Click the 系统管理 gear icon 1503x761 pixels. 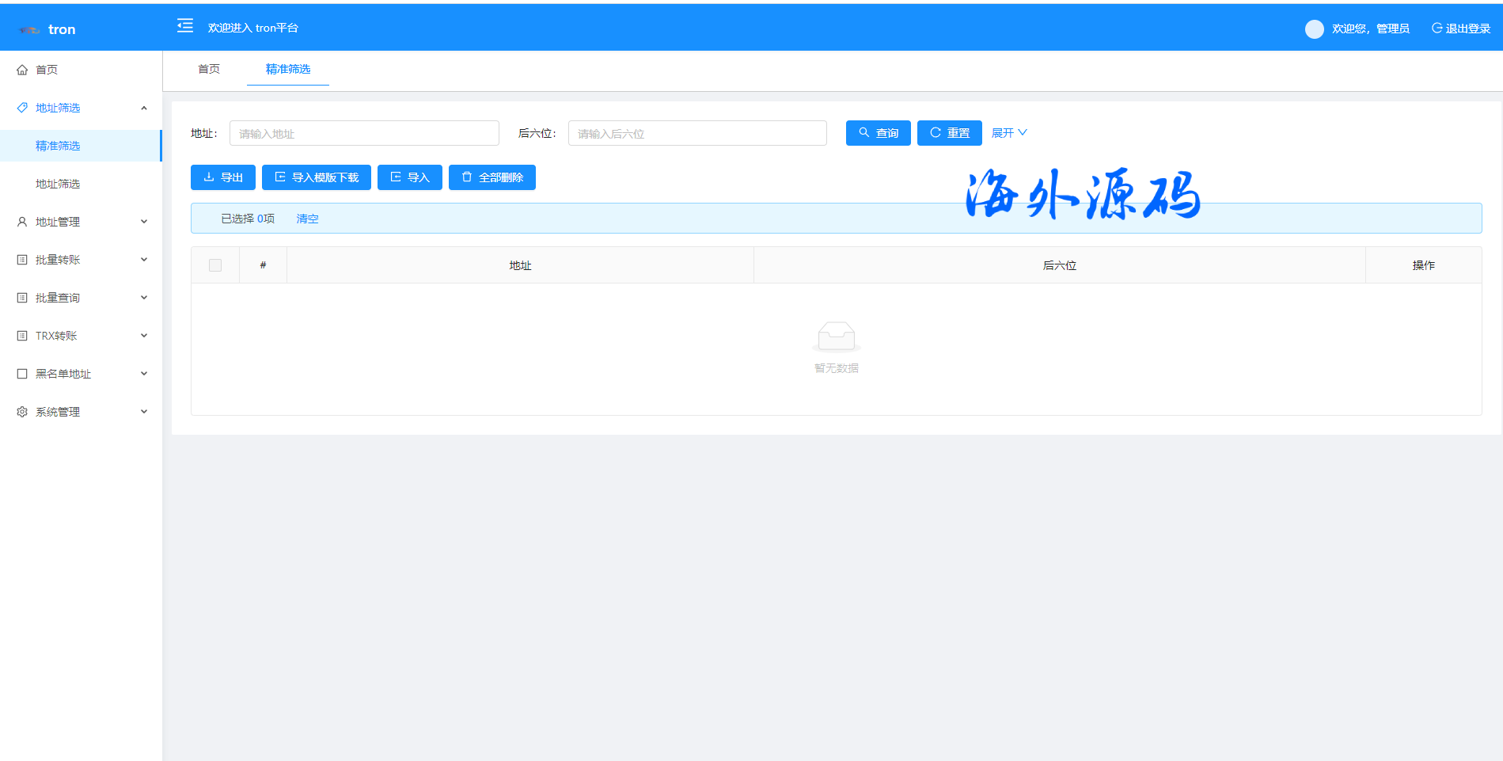pyautogui.click(x=22, y=412)
